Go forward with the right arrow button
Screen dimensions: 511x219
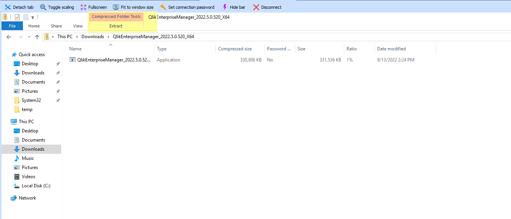point(20,37)
